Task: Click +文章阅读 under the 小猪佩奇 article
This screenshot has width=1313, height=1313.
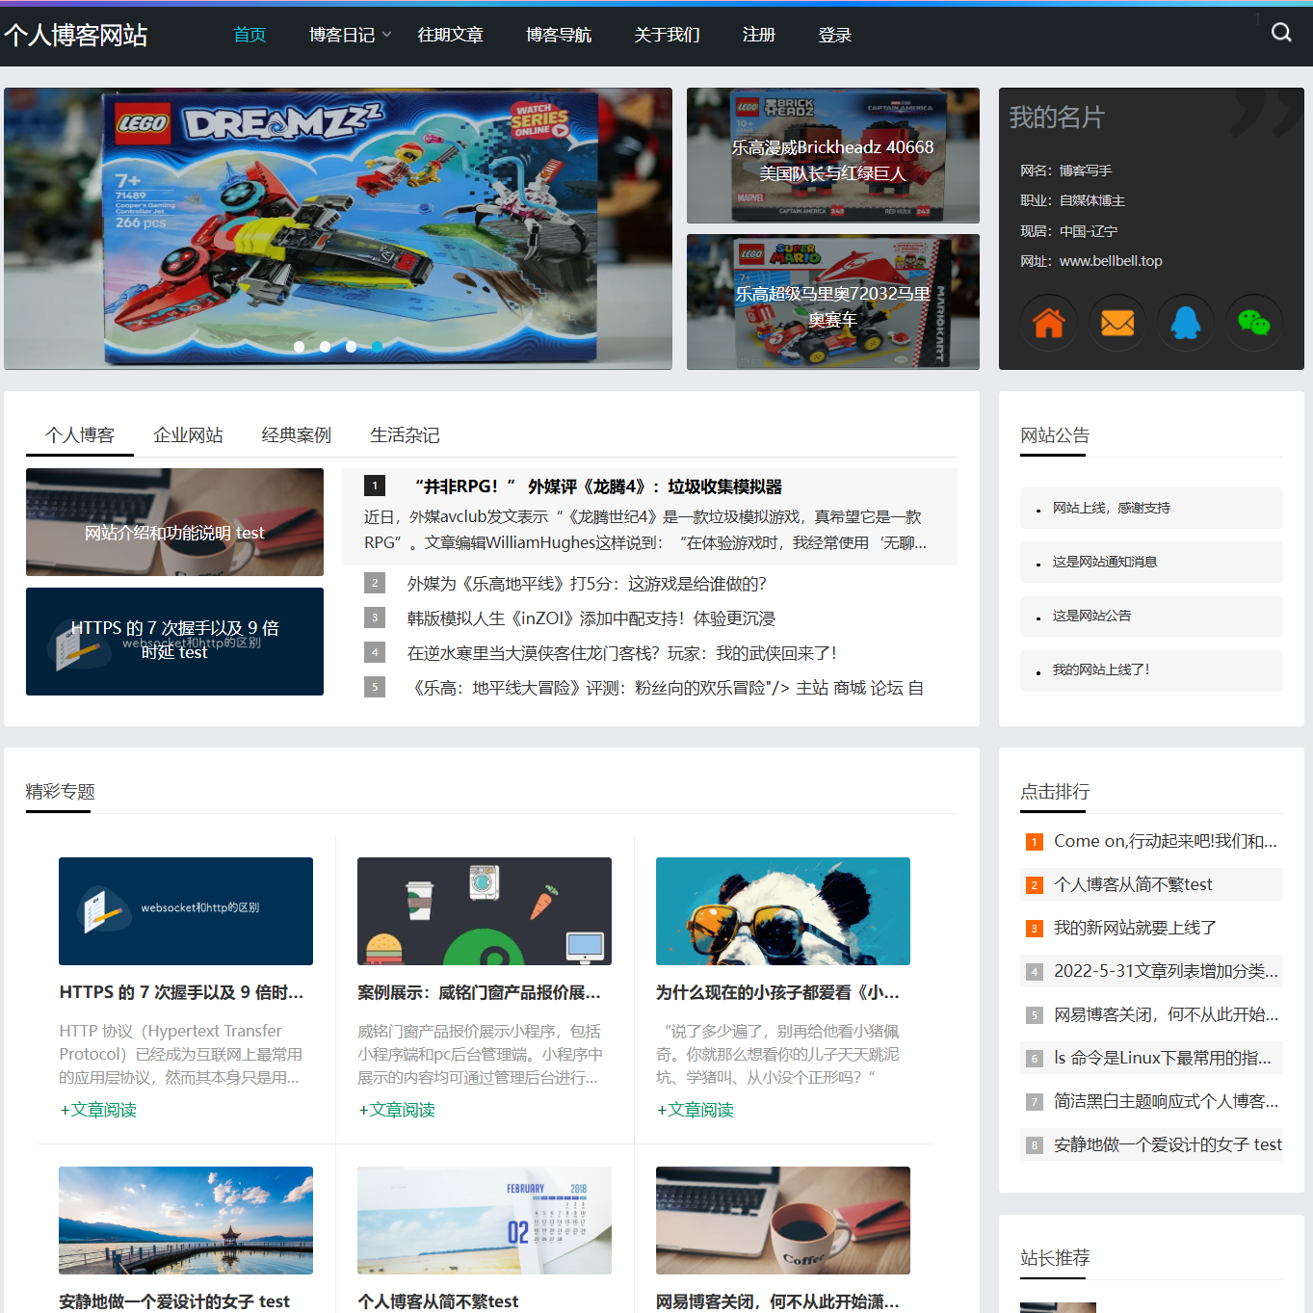Action: pos(696,1110)
